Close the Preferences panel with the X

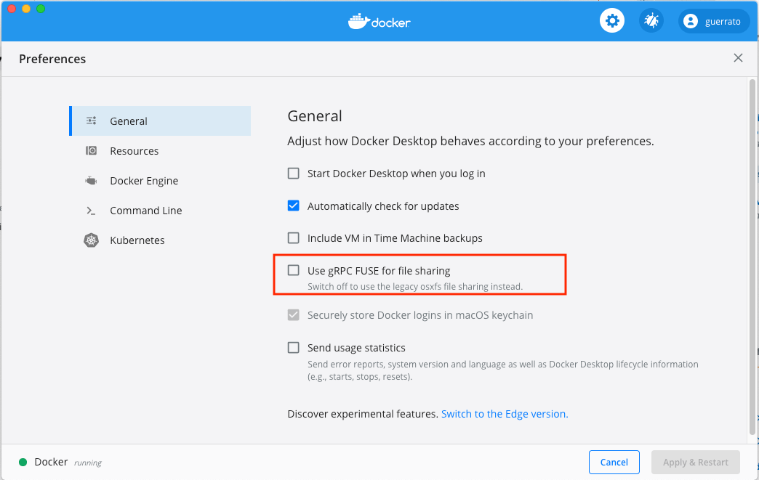tap(738, 58)
